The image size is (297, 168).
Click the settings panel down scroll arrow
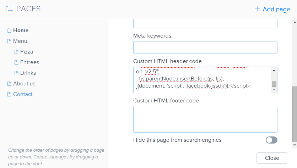[294, 145]
